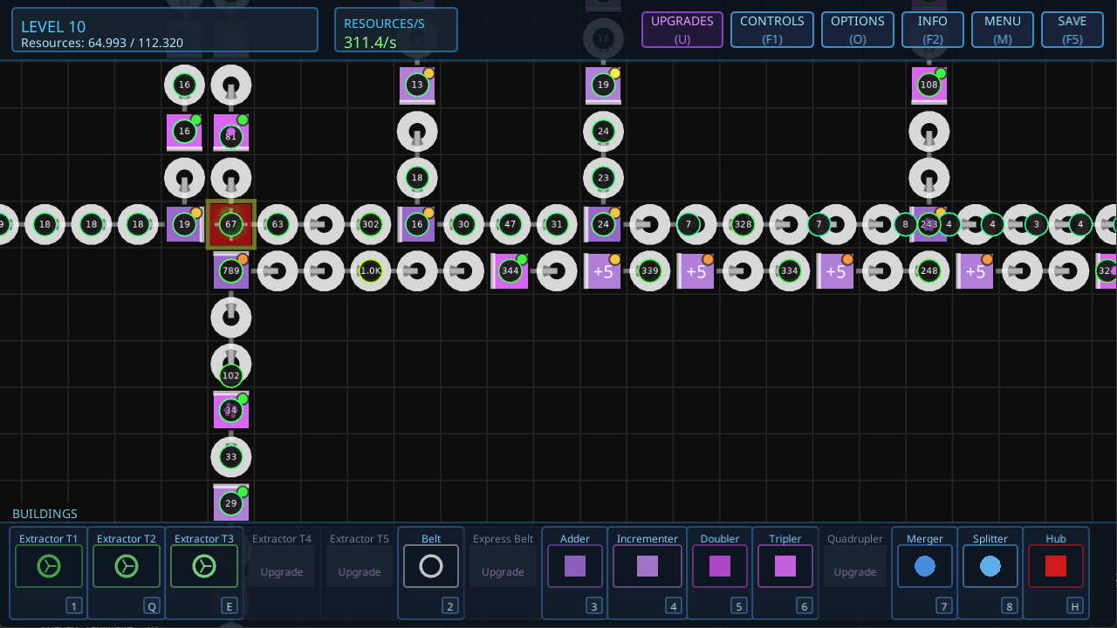Save the game with the Save button
Viewport: 1117px width, 628px height.
pyautogui.click(x=1072, y=30)
